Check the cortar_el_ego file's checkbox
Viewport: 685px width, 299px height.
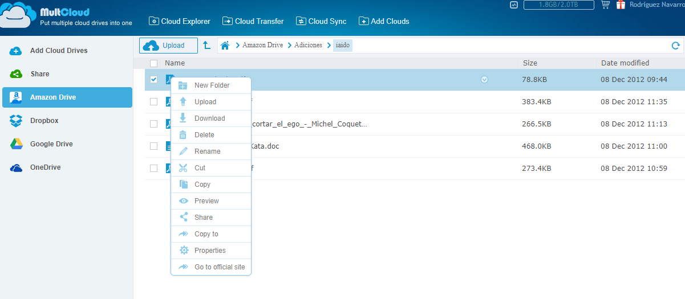pyautogui.click(x=153, y=124)
